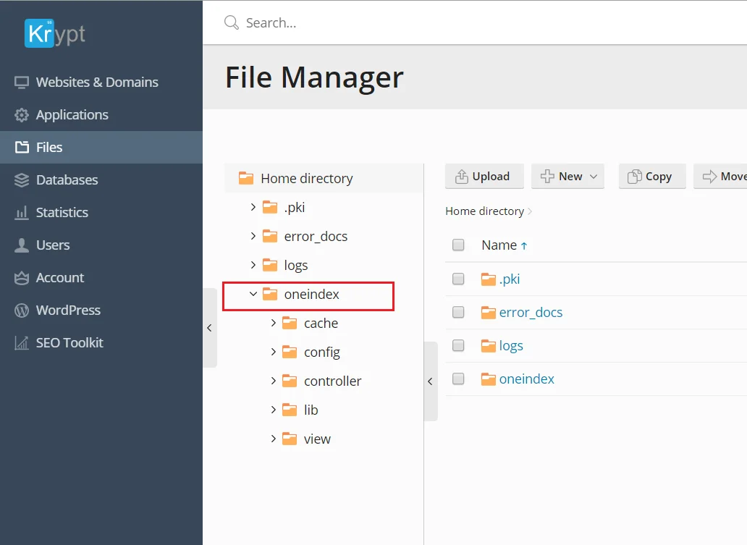Screen dimensions: 747x545
Task: Expand the lib subfolder
Action: click(274, 409)
